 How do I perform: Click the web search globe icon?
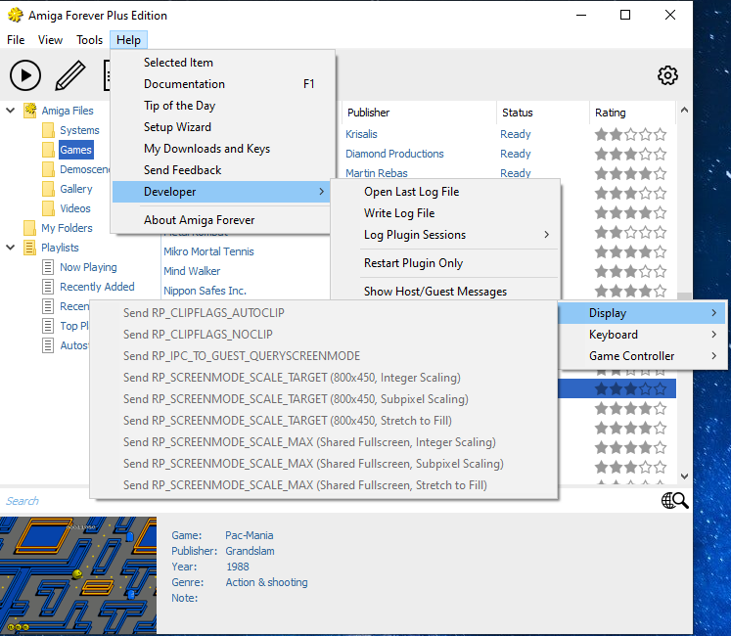[674, 501]
